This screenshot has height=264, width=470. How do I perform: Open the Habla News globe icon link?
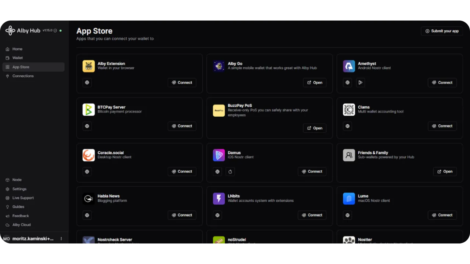click(x=87, y=215)
